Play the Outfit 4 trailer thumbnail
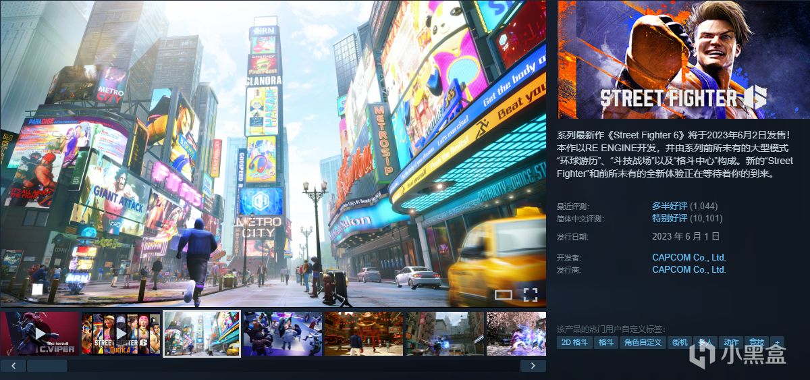Screen dimensions: 810x380 coord(121,333)
